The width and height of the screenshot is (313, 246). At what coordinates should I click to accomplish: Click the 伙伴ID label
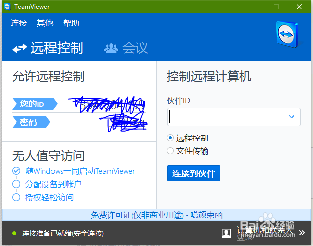tap(178, 101)
